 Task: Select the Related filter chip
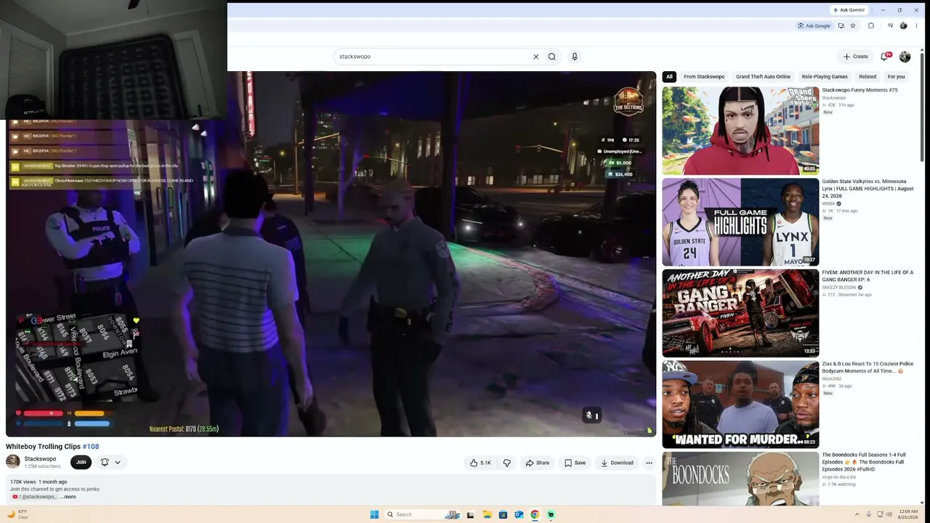point(868,76)
